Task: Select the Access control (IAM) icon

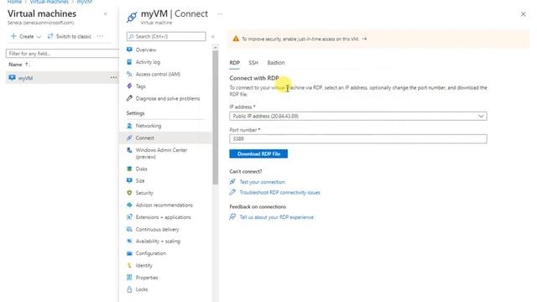Action: 129,74
